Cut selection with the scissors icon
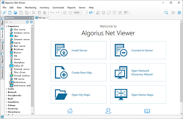183x119 pixels. [34, 12]
